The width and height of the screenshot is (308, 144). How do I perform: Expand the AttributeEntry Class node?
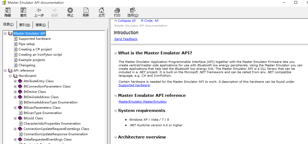(x=15, y=81)
